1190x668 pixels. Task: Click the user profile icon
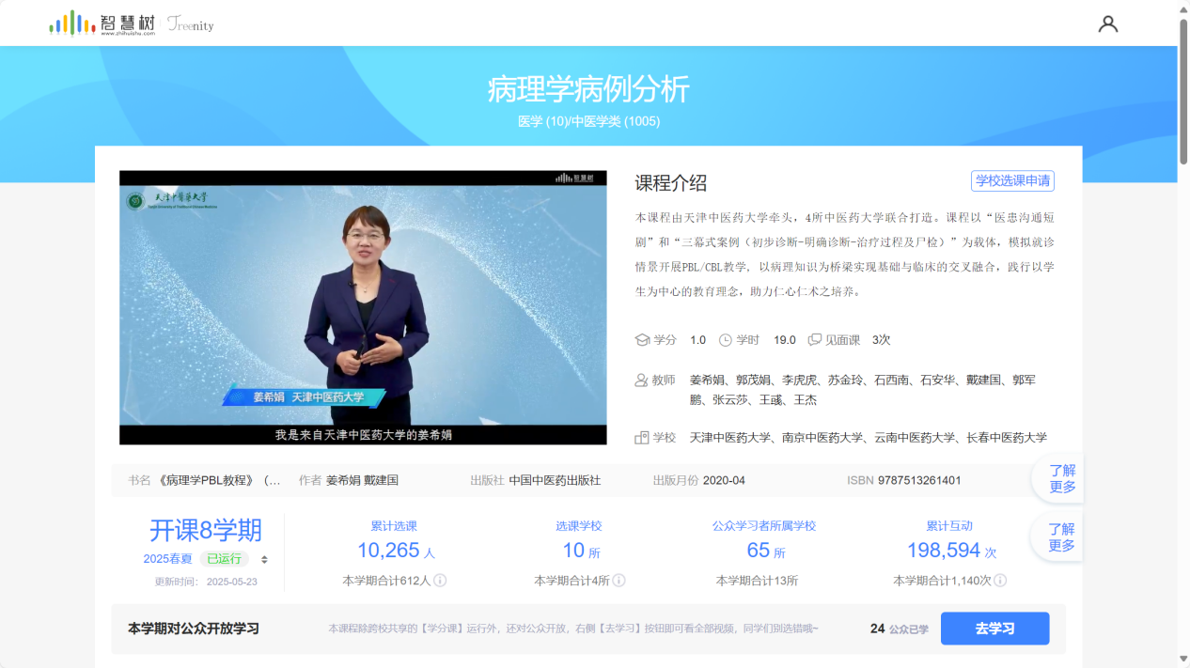[x=1108, y=23]
